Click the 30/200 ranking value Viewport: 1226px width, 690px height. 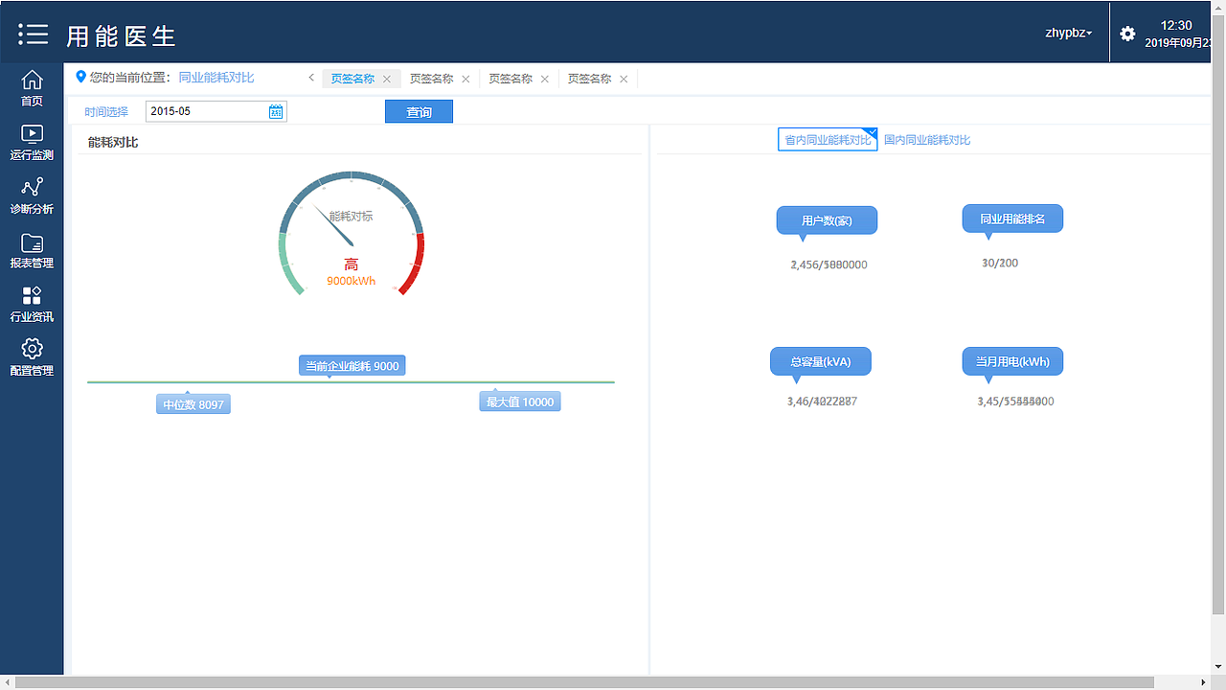(x=1000, y=263)
